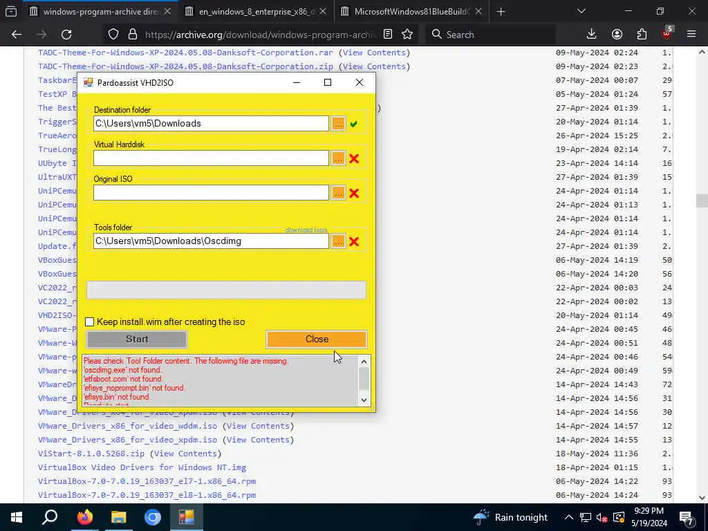Open Firefox hamburger application menu

(691, 35)
